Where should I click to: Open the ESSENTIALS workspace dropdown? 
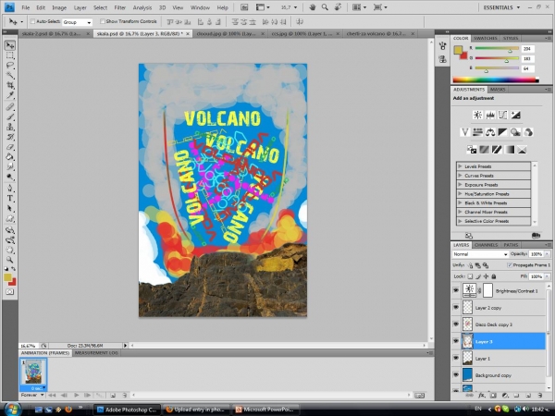[x=501, y=7]
